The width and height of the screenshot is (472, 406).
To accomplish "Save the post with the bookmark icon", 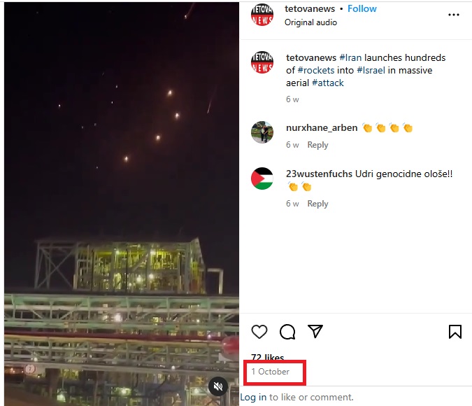I will (x=455, y=332).
